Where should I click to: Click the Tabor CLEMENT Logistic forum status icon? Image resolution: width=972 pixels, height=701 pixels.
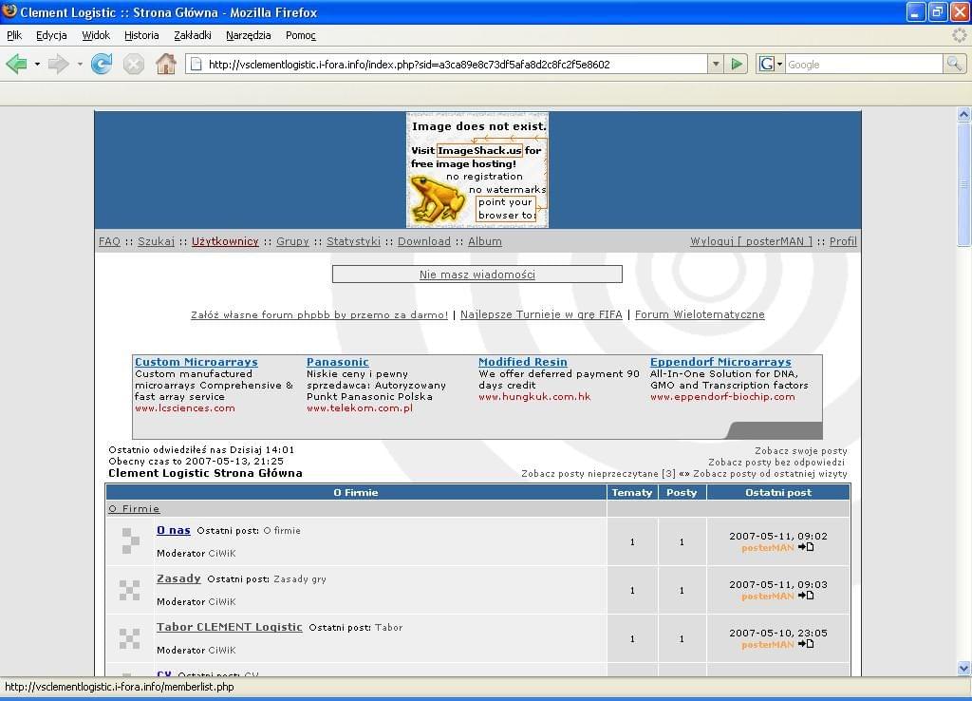pyautogui.click(x=129, y=638)
